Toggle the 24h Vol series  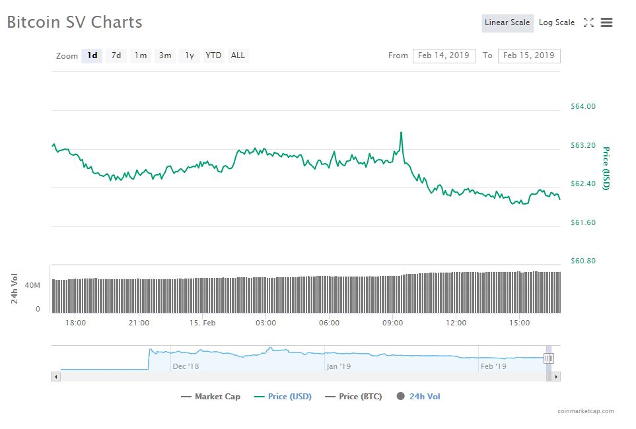[419, 397]
